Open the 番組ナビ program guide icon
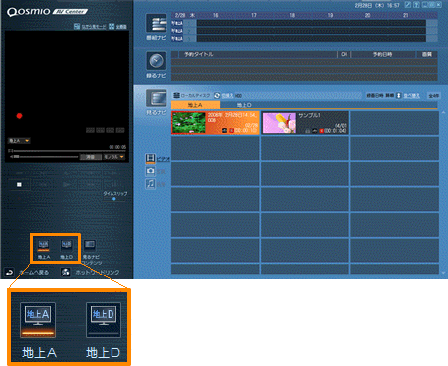This screenshot has height=366, width=448. (x=156, y=23)
